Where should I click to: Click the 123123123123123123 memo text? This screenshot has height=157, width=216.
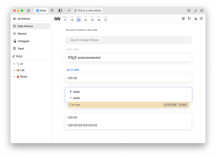tap(82, 125)
